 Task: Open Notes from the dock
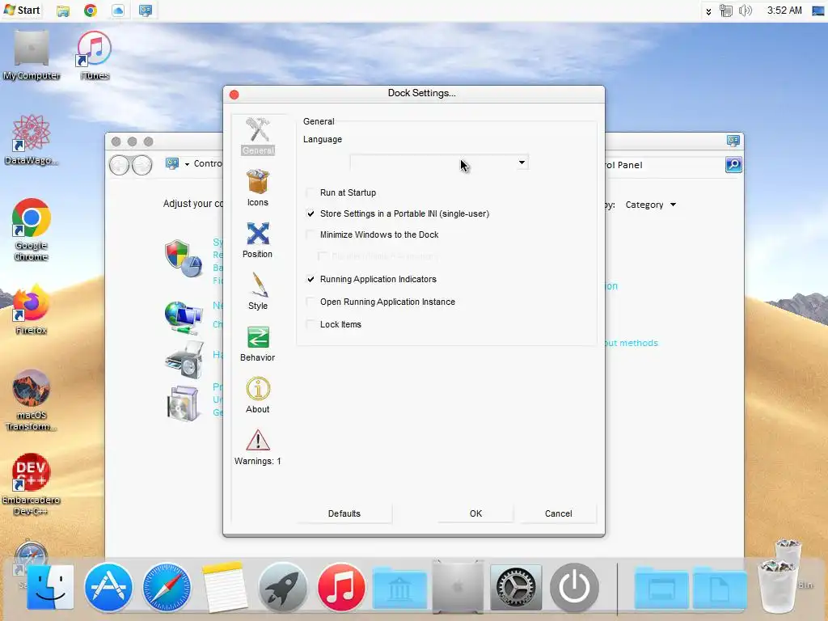(224, 587)
